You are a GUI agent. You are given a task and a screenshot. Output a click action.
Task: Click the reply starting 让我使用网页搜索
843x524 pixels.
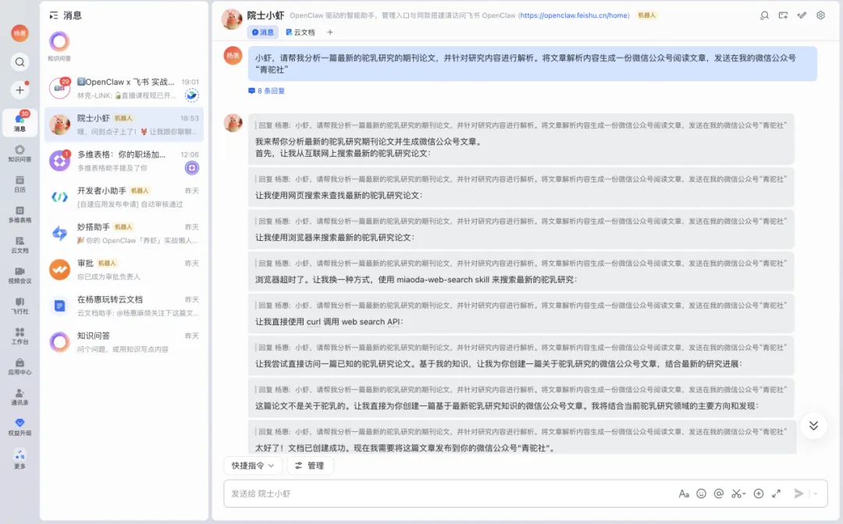click(521, 187)
